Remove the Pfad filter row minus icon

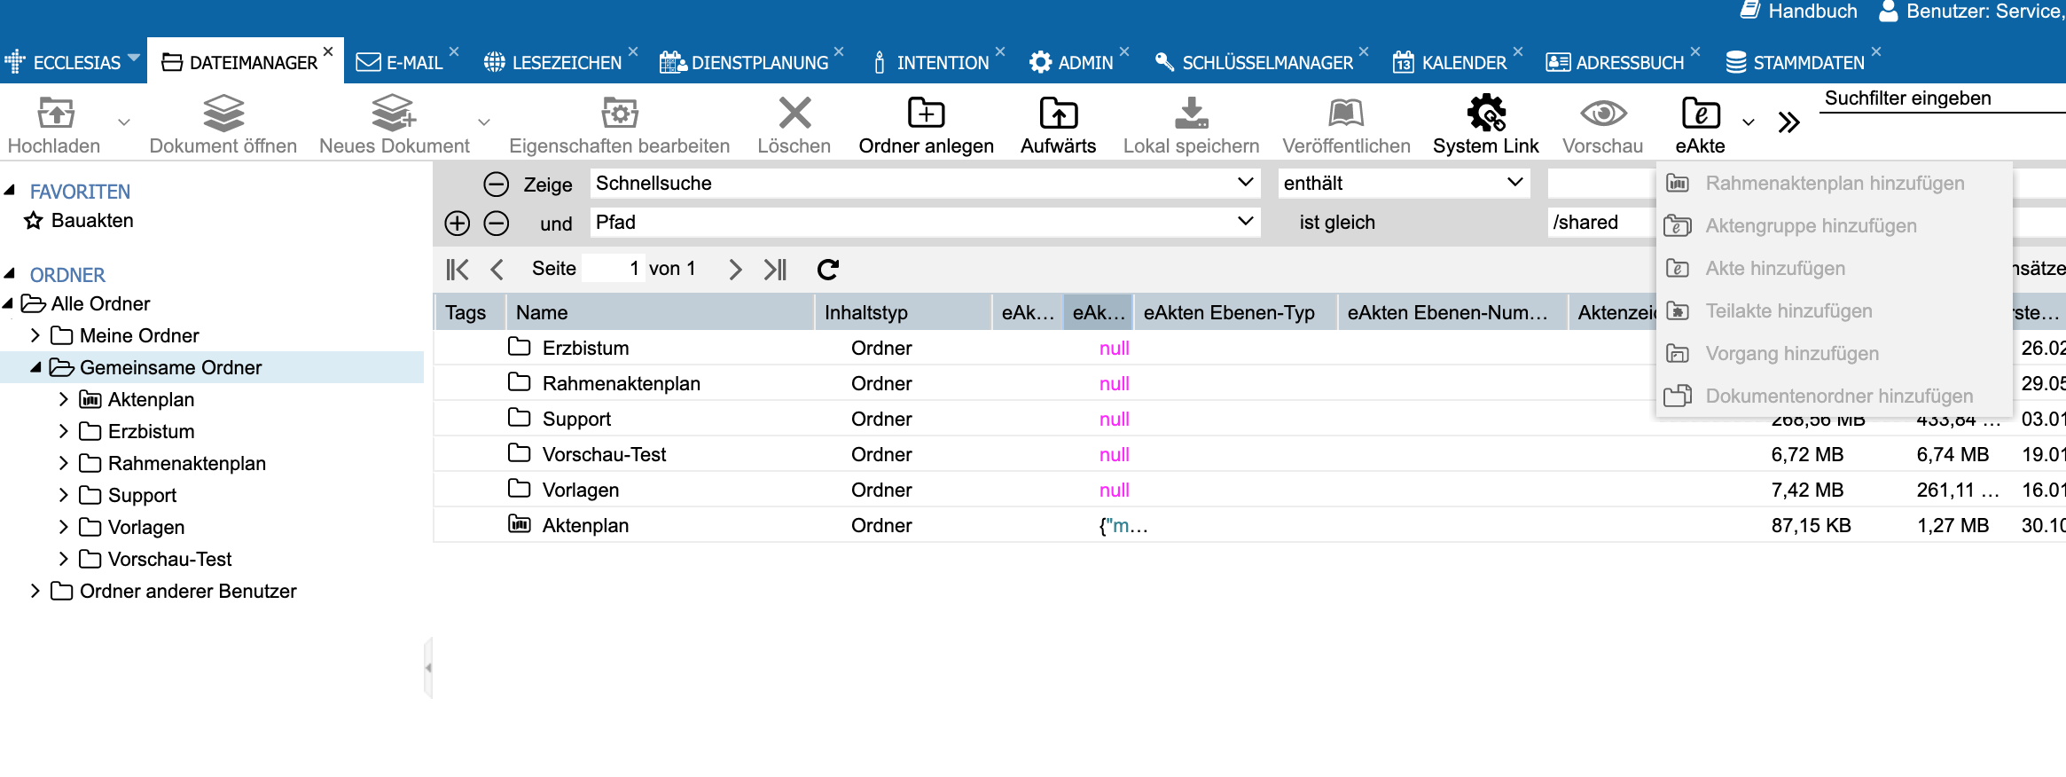pos(497,223)
